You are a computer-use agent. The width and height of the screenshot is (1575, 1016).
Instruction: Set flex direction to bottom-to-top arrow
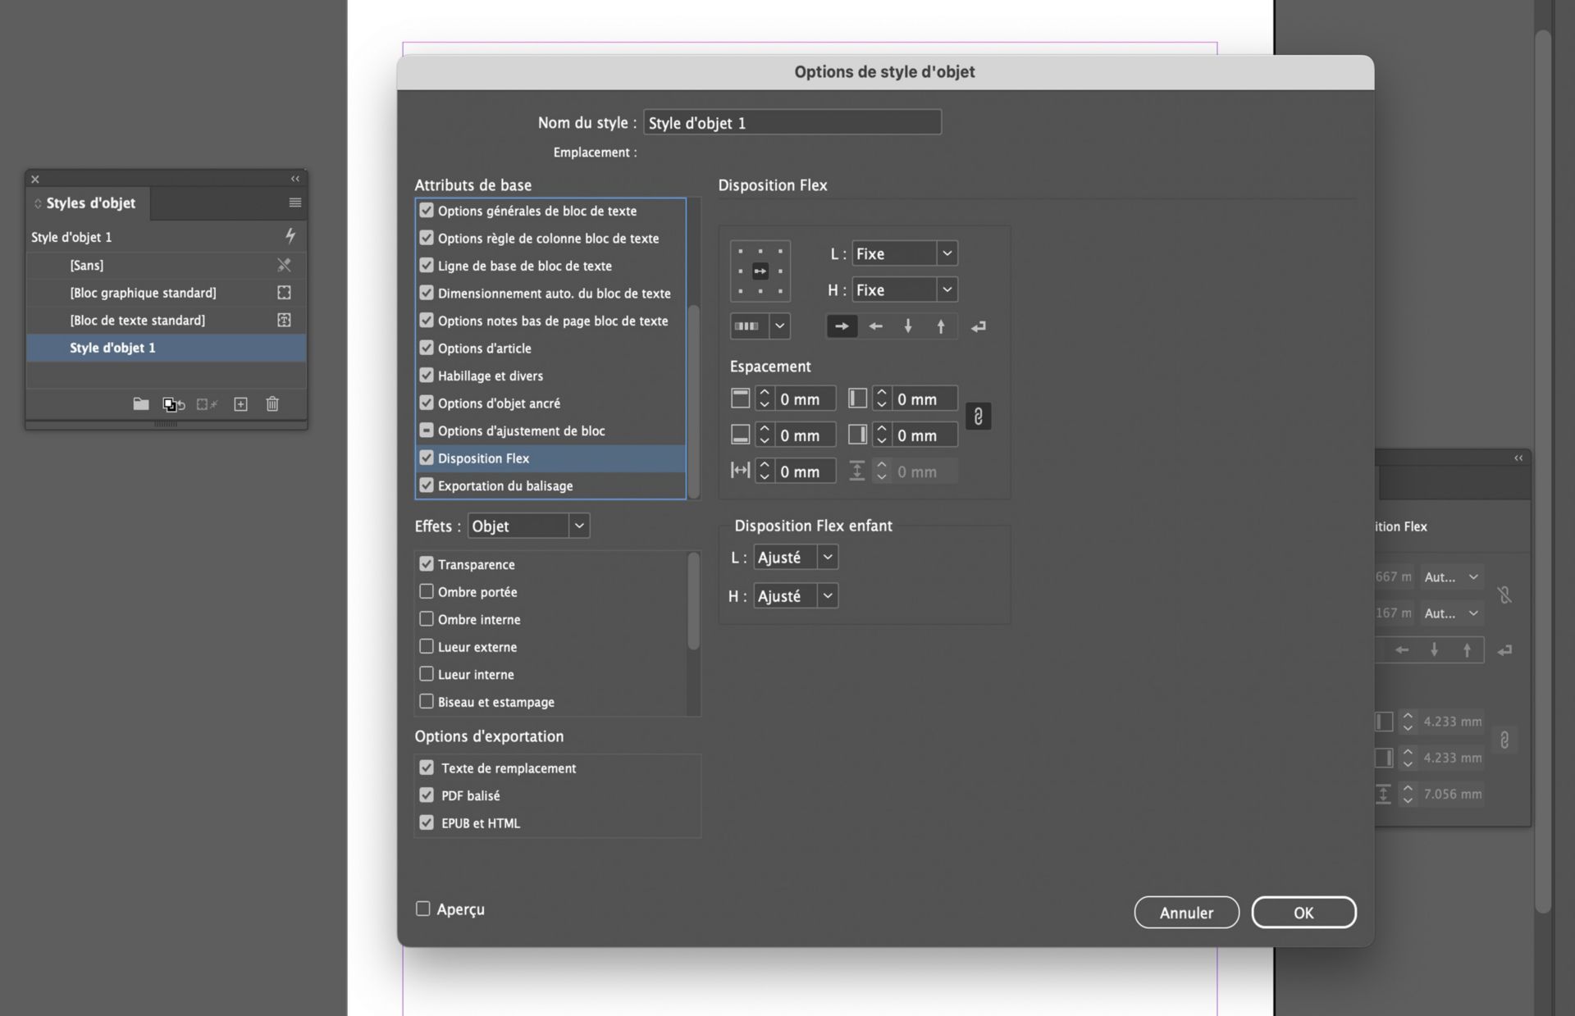coord(941,326)
